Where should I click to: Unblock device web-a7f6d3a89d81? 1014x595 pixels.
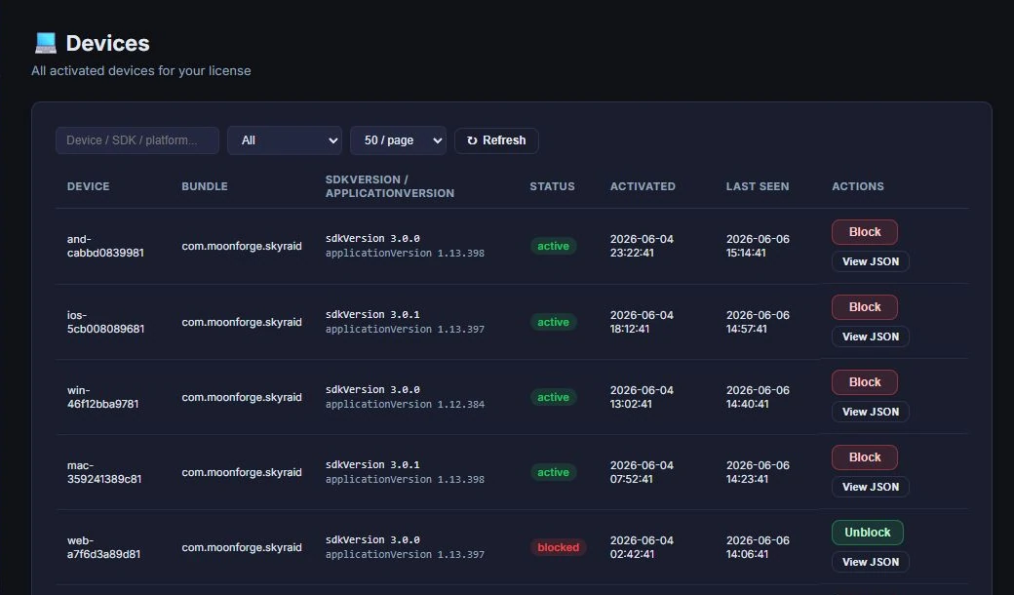[x=867, y=533]
